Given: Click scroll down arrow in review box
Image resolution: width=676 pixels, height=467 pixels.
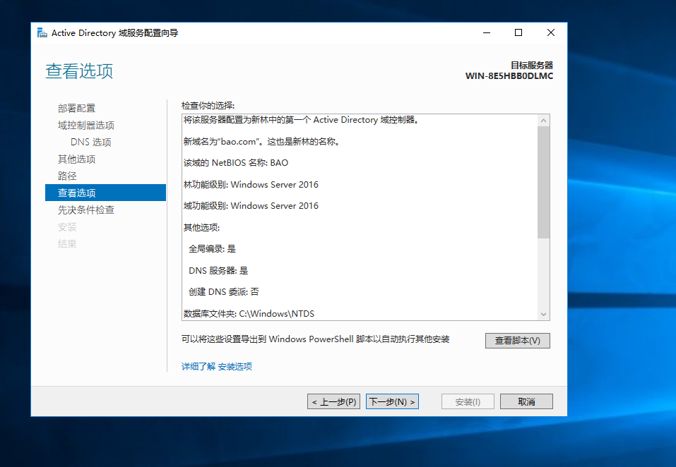Looking at the screenshot, I should (543, 314).
